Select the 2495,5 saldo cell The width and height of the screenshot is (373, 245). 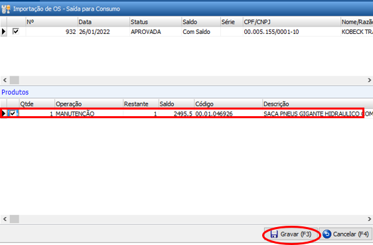pyautogui.click(x=177, y=114)
